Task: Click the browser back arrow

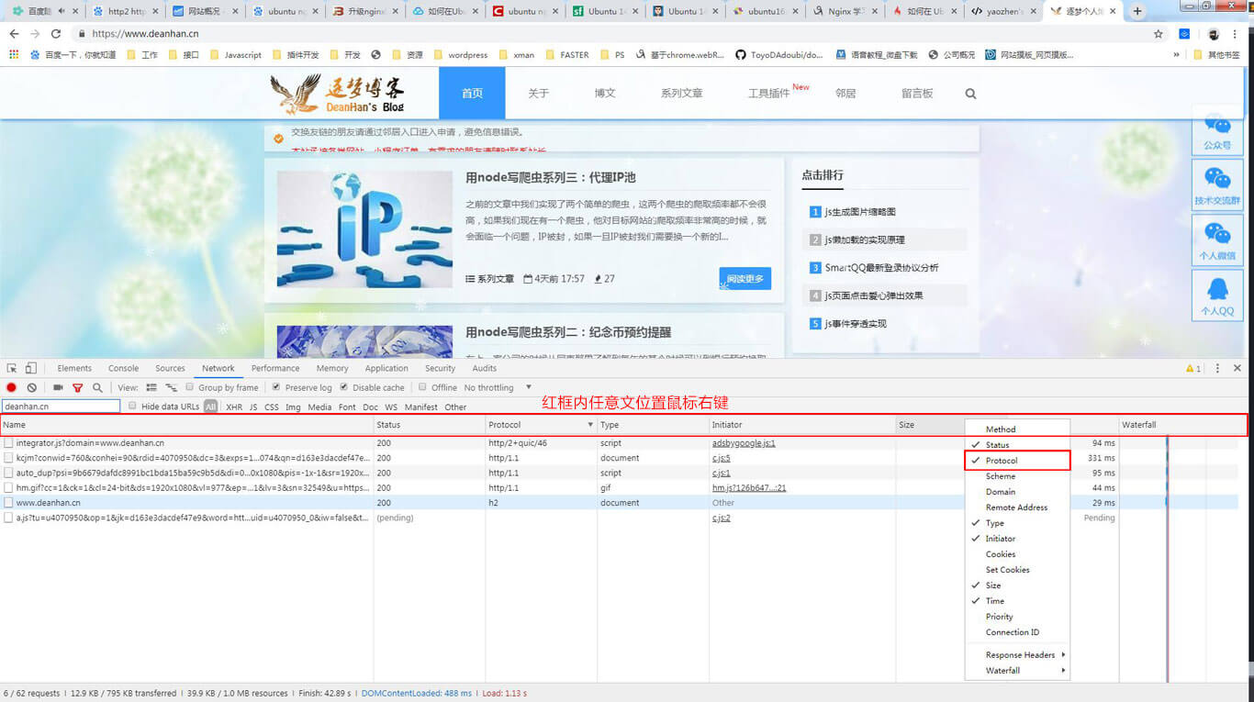Action: pos(14,33)
